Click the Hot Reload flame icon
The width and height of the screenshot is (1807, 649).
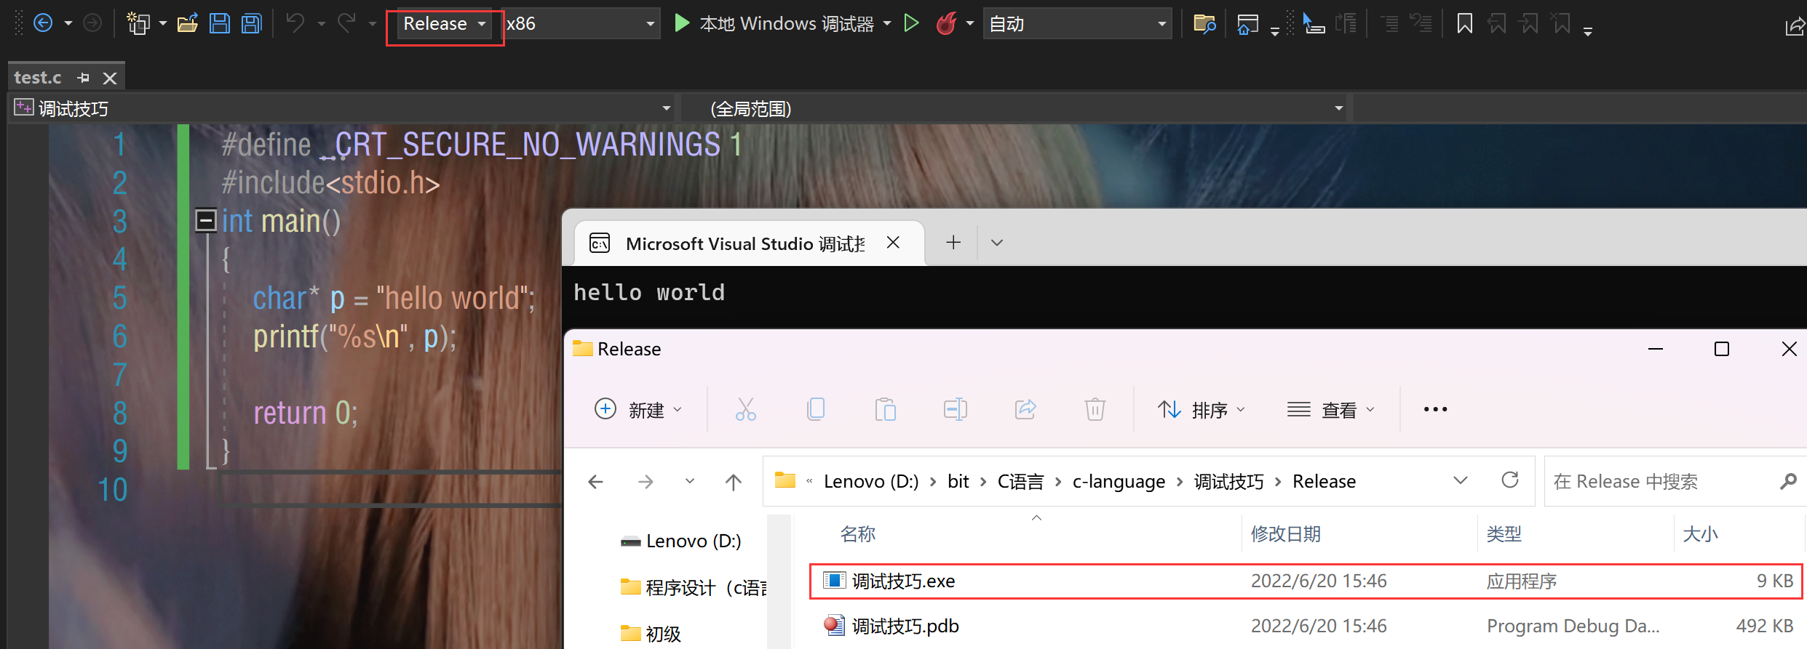pyautogui.click(x=945, y=24)
